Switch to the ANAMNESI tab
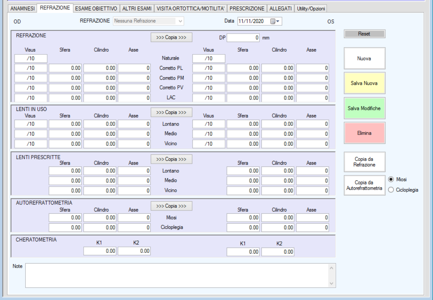433x300 pixels. click(22, 8)
